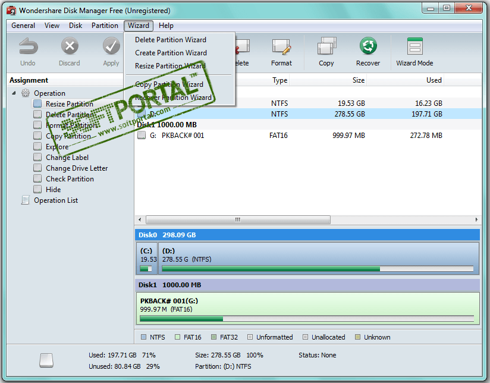Click the Discard toolbar icon
The width and height of the screenshot is (490, 383).
point(70,46)
